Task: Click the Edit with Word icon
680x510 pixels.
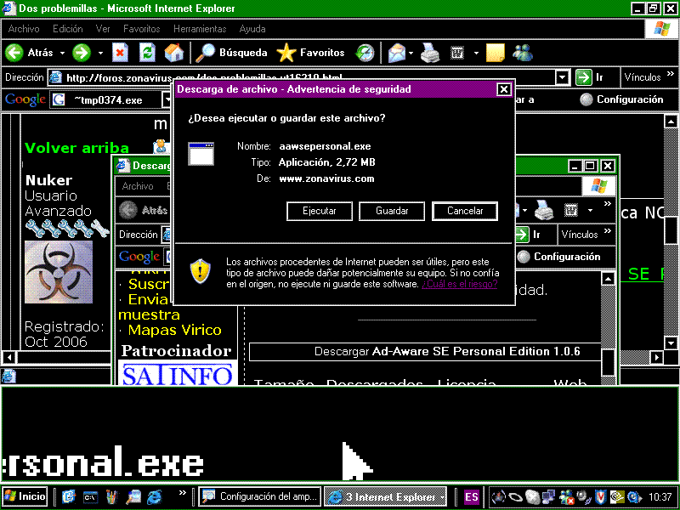Action: [457, 53]
